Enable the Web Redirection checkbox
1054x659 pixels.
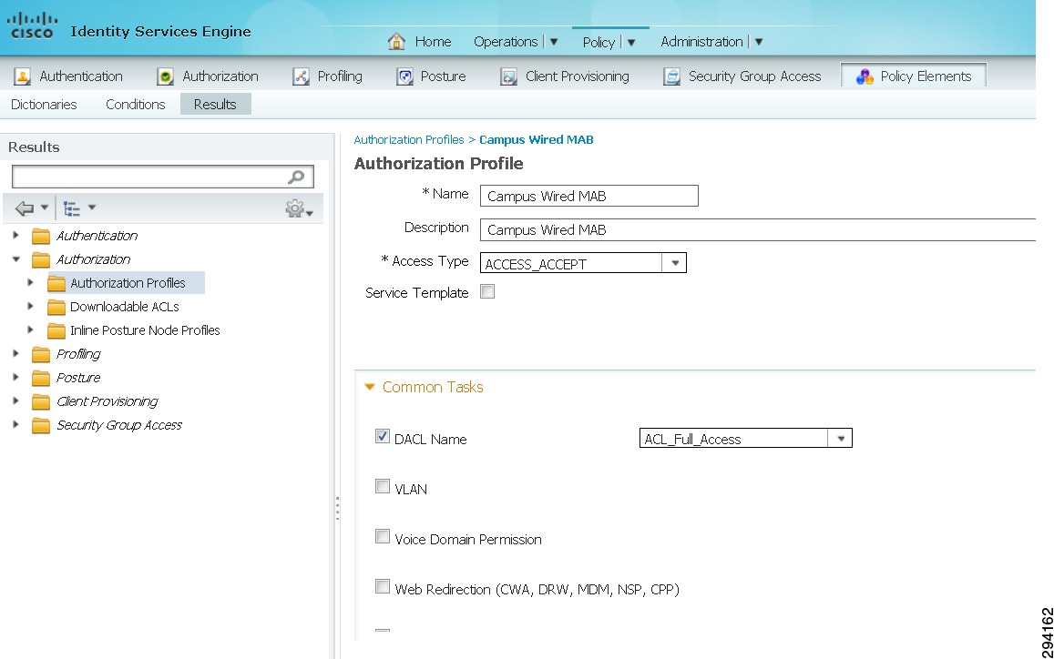383,586
